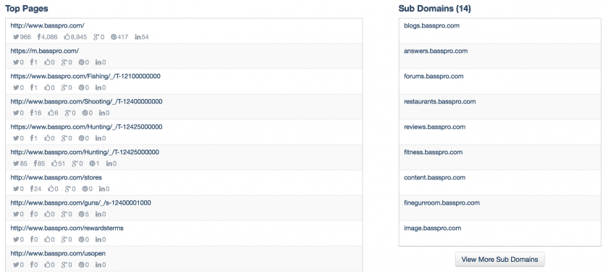Open the https://m.basspro.com/ mobile page link
This screenshot has height=272, width=608.
pos(45,51)
